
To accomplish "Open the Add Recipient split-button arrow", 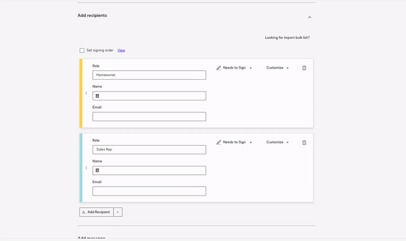I will coord(118,212).
